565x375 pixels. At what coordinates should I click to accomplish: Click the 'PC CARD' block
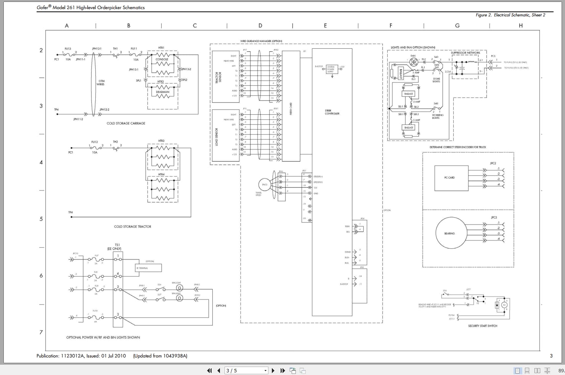(x=451, y=178)
